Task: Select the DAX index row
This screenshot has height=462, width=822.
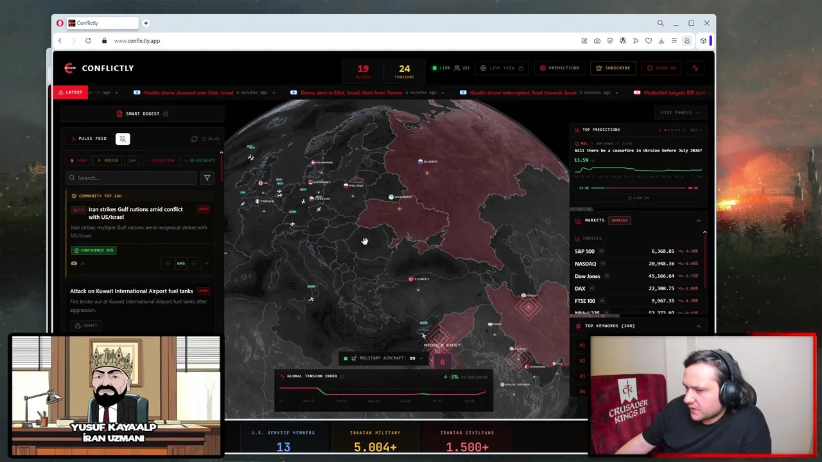Action: tap(636, 289)
